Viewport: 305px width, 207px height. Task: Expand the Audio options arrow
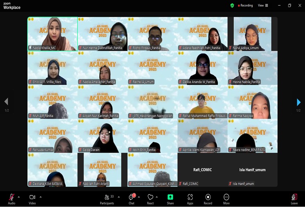(19, 197)
